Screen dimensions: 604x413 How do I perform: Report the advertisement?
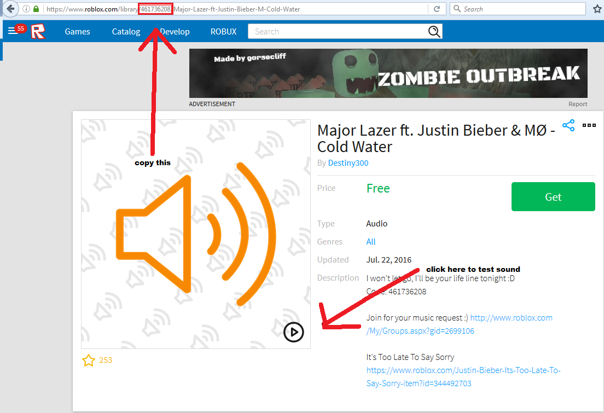[578, 104]
